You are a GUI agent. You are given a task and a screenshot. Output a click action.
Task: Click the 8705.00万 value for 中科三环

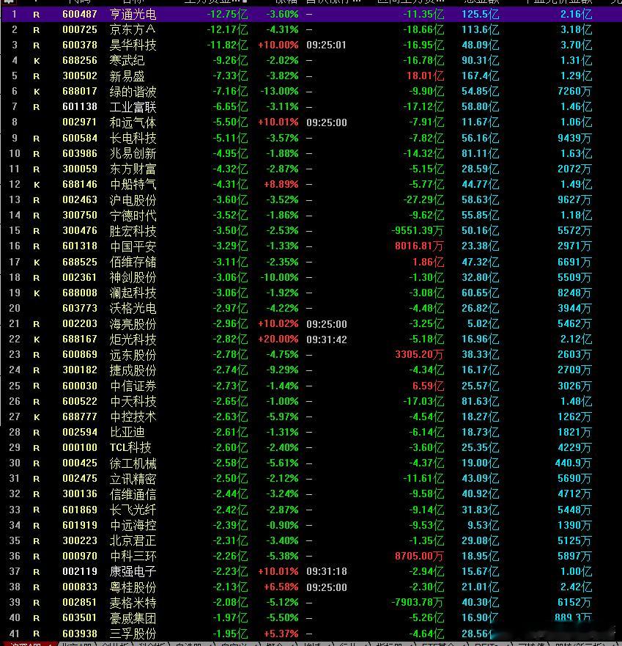click(x=419, y=557)
